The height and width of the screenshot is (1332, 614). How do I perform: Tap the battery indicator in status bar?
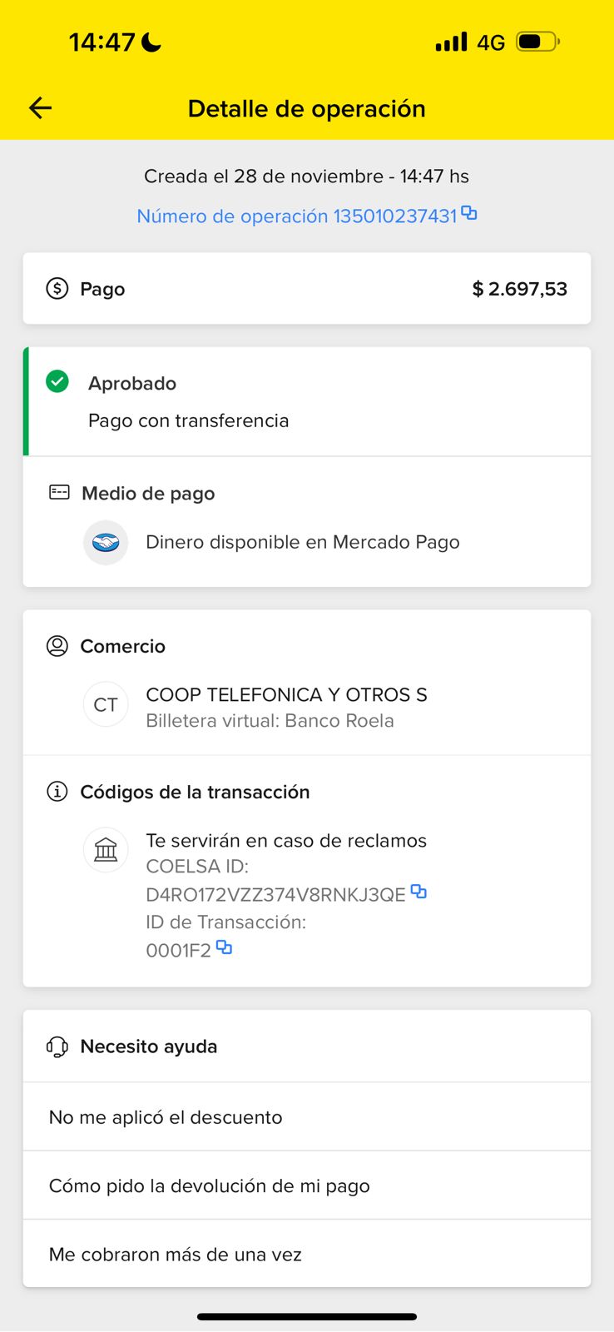tap(537, 42)
